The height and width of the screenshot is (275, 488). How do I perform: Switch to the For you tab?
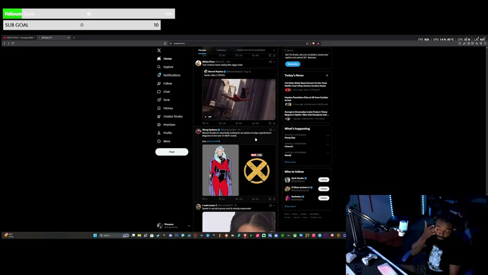202,50
